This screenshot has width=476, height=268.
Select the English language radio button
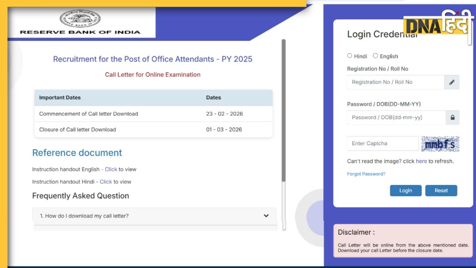[x=376, y=56]
